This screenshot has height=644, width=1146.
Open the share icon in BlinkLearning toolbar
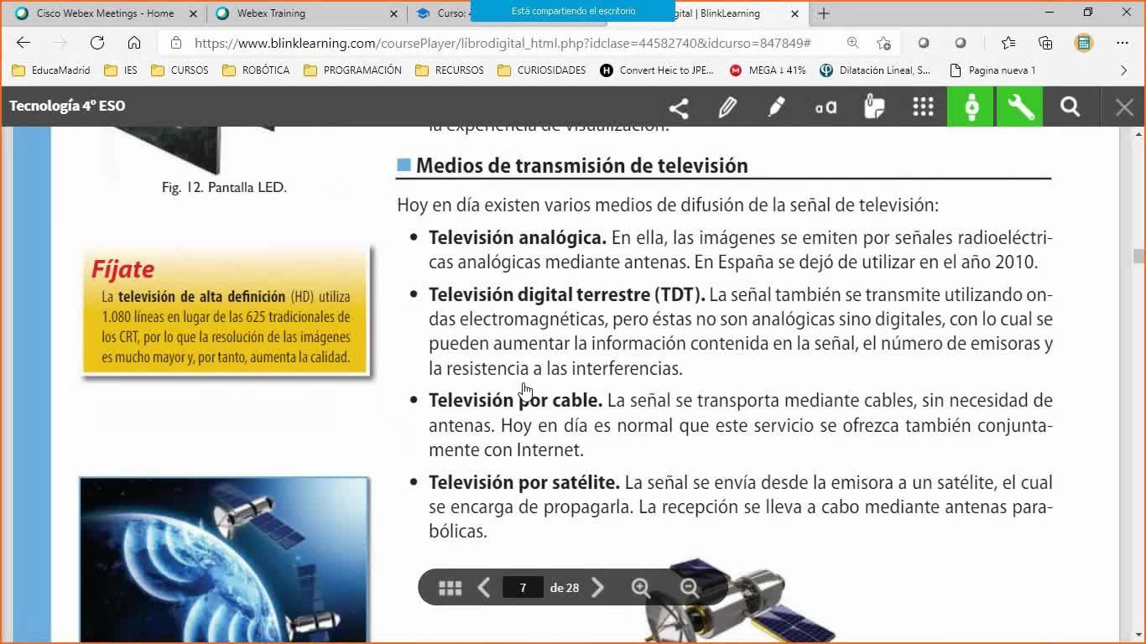click(x=679, y=107)
